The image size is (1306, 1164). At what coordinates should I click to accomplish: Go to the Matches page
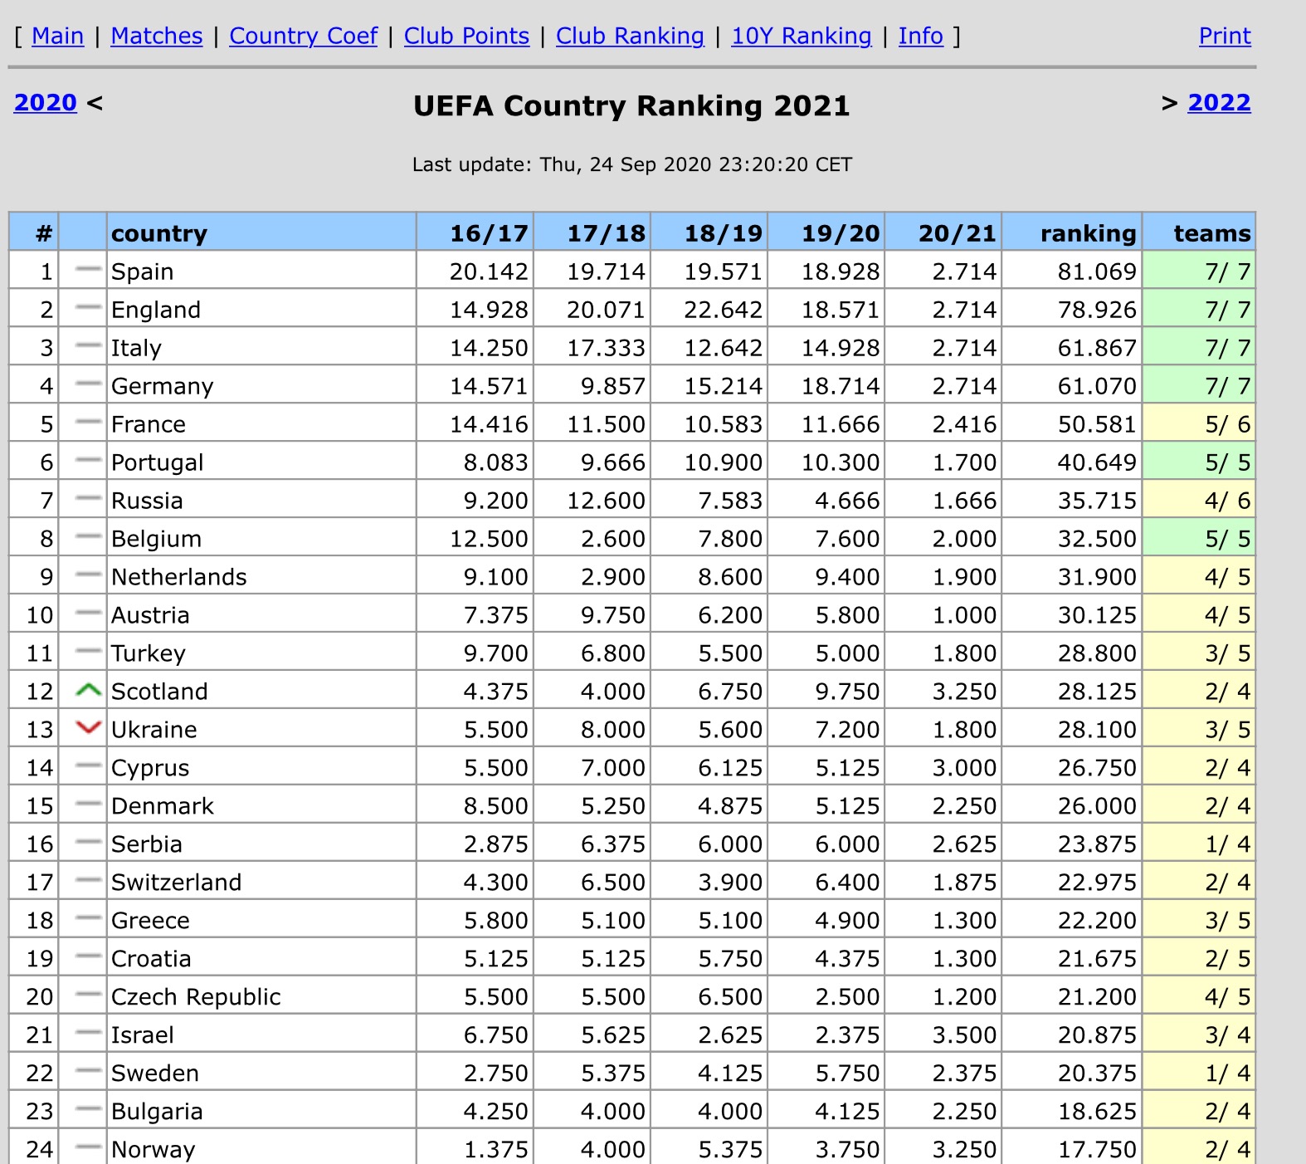tap(157, 36)
